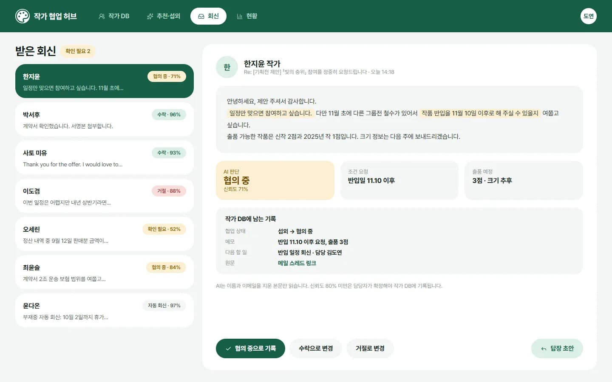Click the 협의 중 · 84% badge
This screenshot has height=382, width=612.
(x=166, y=267)
